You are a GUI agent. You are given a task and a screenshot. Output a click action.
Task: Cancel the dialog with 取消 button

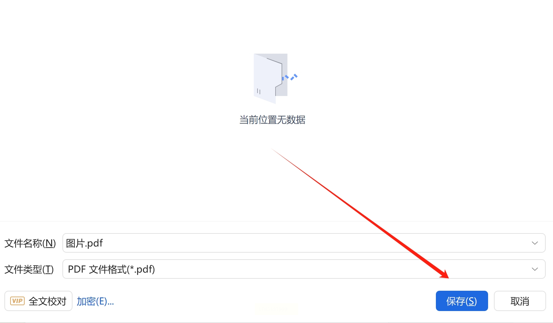click(520, 301)
